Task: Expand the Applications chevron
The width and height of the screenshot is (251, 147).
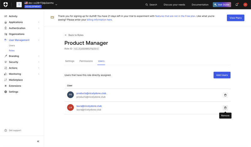Action: [39, 22]
